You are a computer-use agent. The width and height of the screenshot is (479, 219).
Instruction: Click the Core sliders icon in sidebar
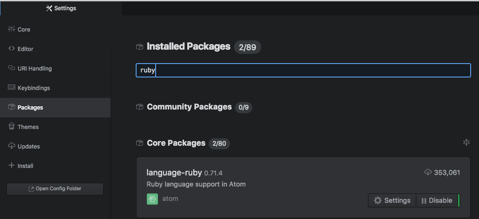pyautogui.click(x=12, y=29)
